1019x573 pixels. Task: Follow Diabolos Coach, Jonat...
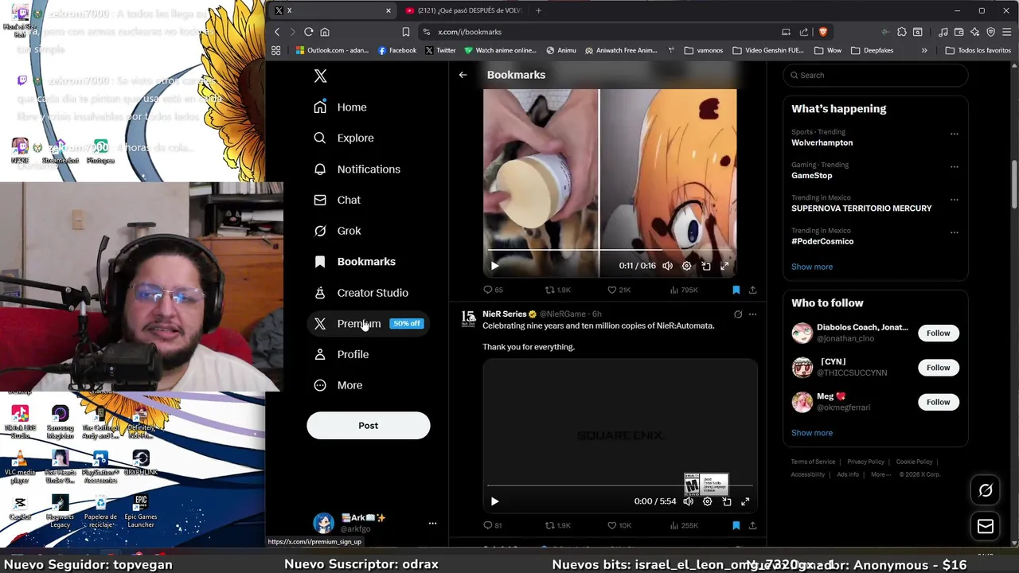pos(938,333)
